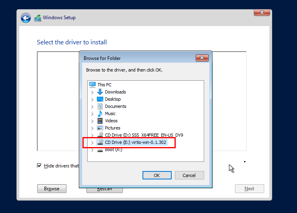The height and width of the screenshot is (213, 297).
Task: Close the Browse for Folder dialog
Action: pyautogui.click(x=202, y=58)
